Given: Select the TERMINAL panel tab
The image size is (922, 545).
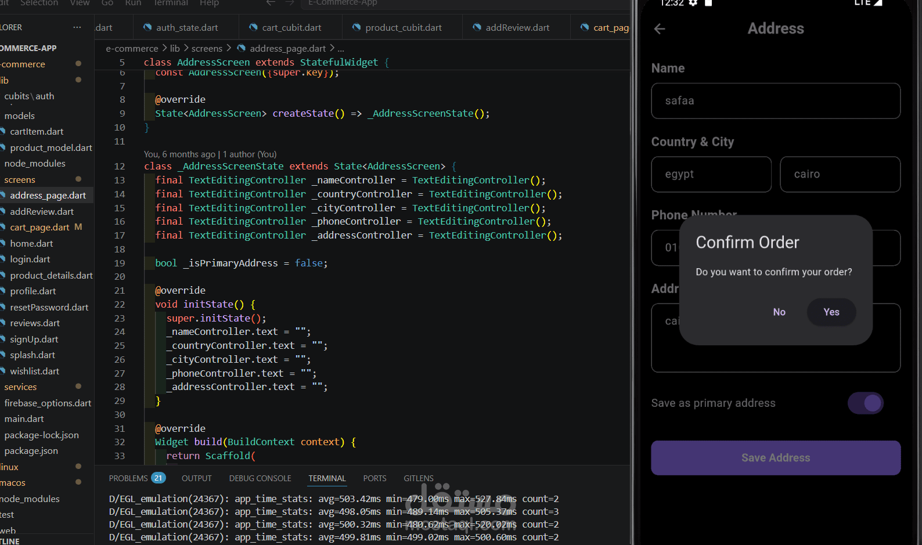Looking at the screenshot, I should coord(327,478).
